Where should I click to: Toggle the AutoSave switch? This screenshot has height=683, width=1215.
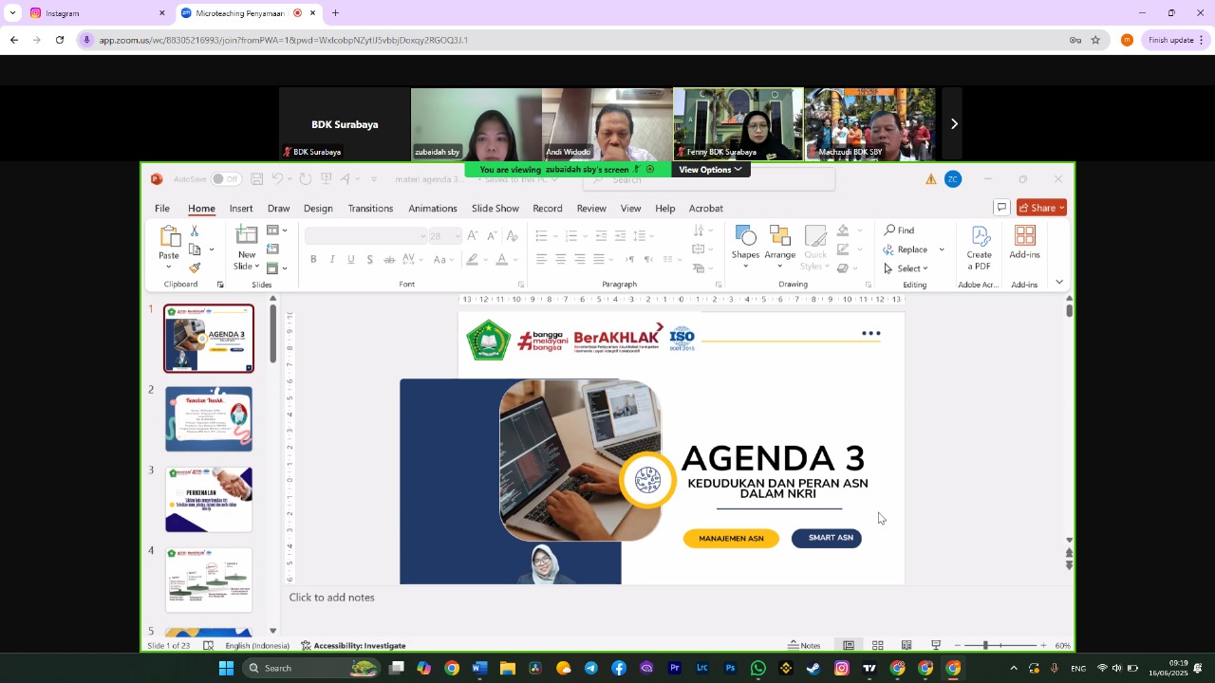(x=225, y=179)
